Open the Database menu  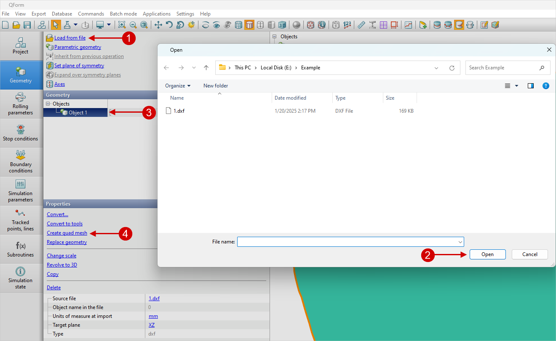(62, 14)
